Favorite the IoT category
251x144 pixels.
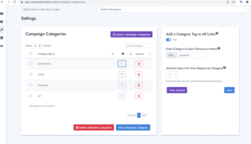(x=122, y=96)
